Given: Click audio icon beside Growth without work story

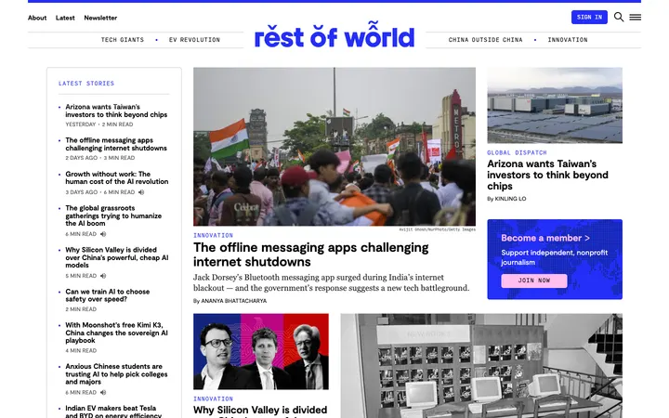Looking at the screenshot, I should [x=141, y=192].
